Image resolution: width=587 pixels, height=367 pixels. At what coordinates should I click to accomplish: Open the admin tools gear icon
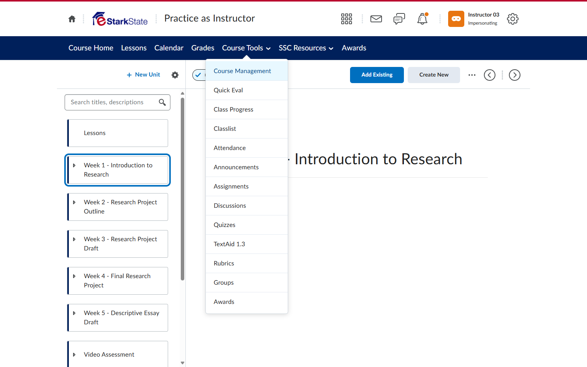pyautogui.click(x=513, y=19)
